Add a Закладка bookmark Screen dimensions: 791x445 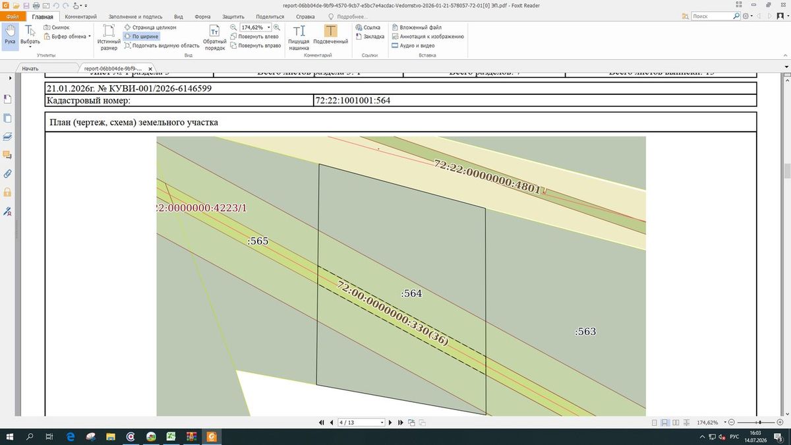[369, 37]
